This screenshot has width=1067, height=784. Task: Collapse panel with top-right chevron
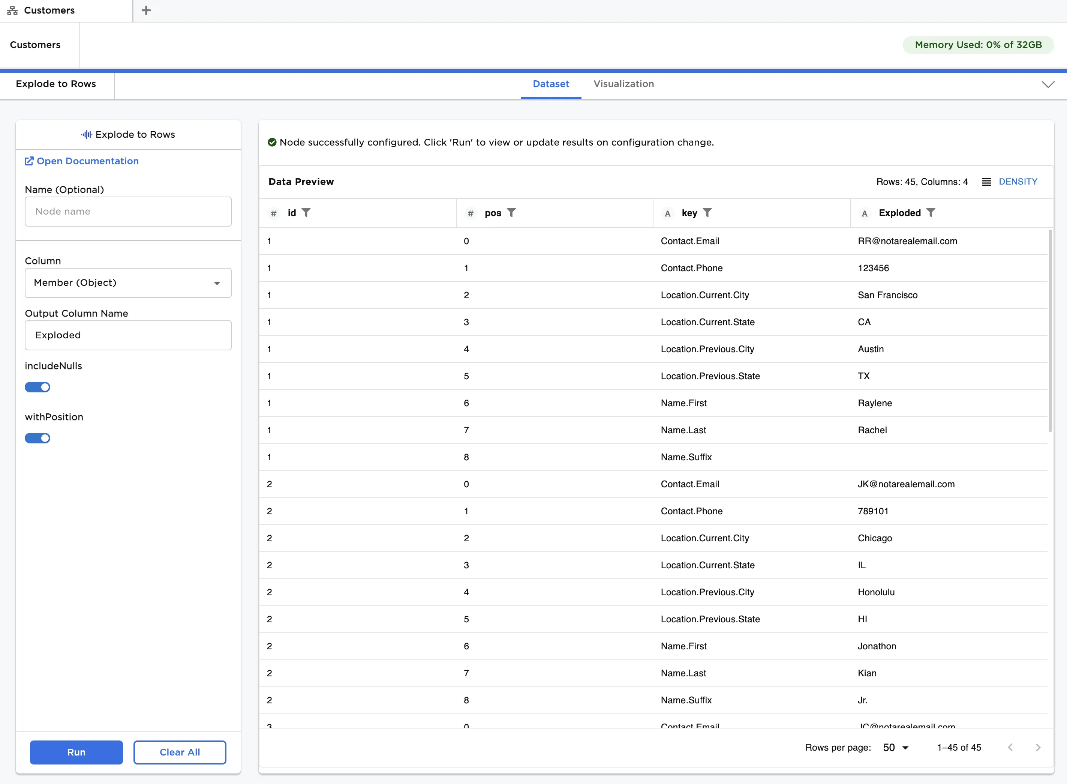1048,84
